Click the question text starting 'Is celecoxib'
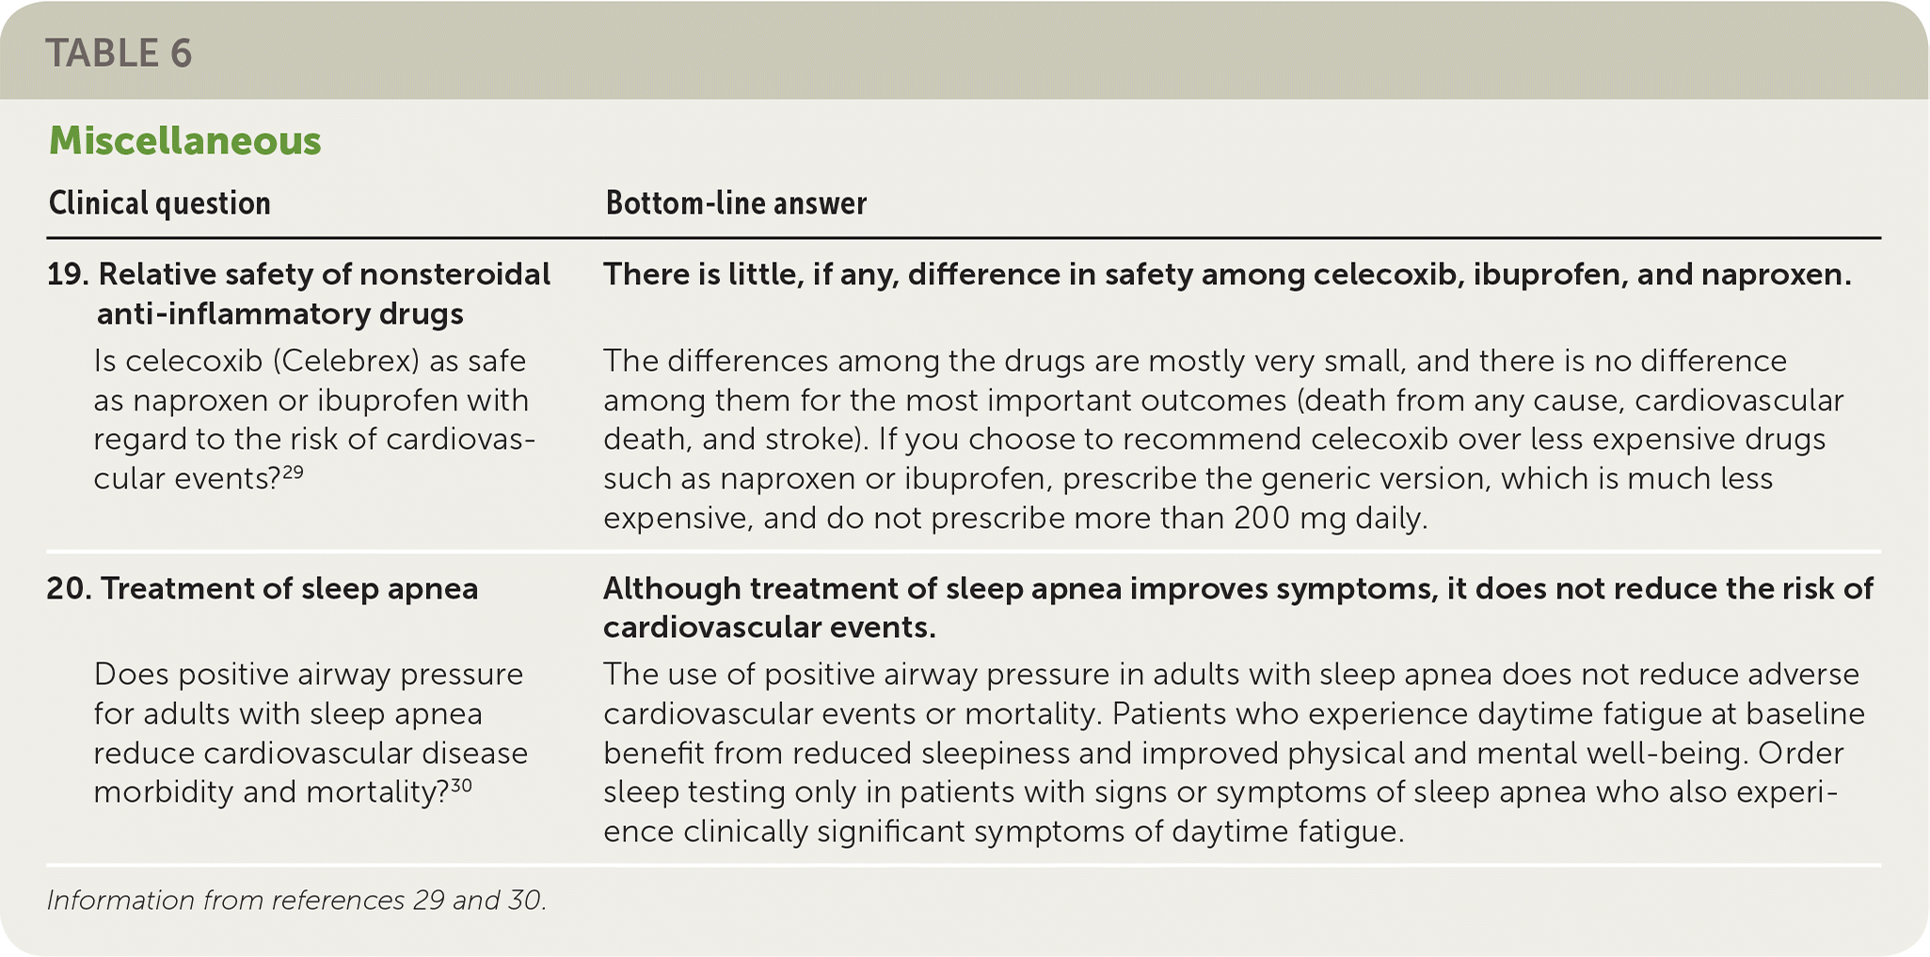This screenshot has height=957, width=1930. [311, 420]
